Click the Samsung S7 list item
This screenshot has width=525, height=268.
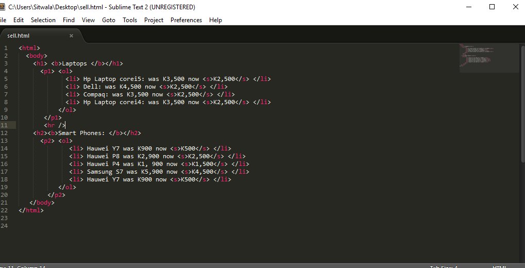[x=159, y=172]
